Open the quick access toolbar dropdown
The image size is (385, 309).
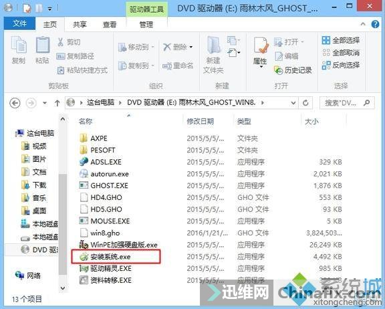[x=50, y=9]
